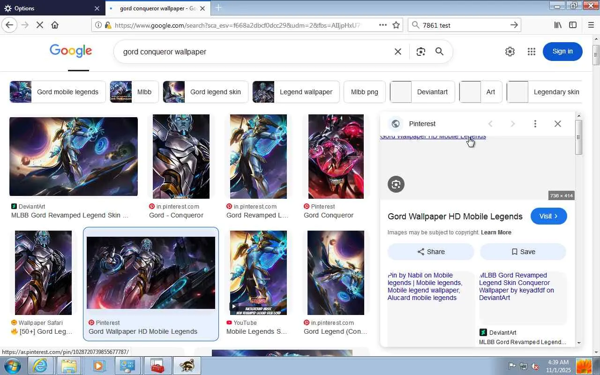Close the gord conqueror wallpaper tab
The image size is (600, 375).
point(202,8)
